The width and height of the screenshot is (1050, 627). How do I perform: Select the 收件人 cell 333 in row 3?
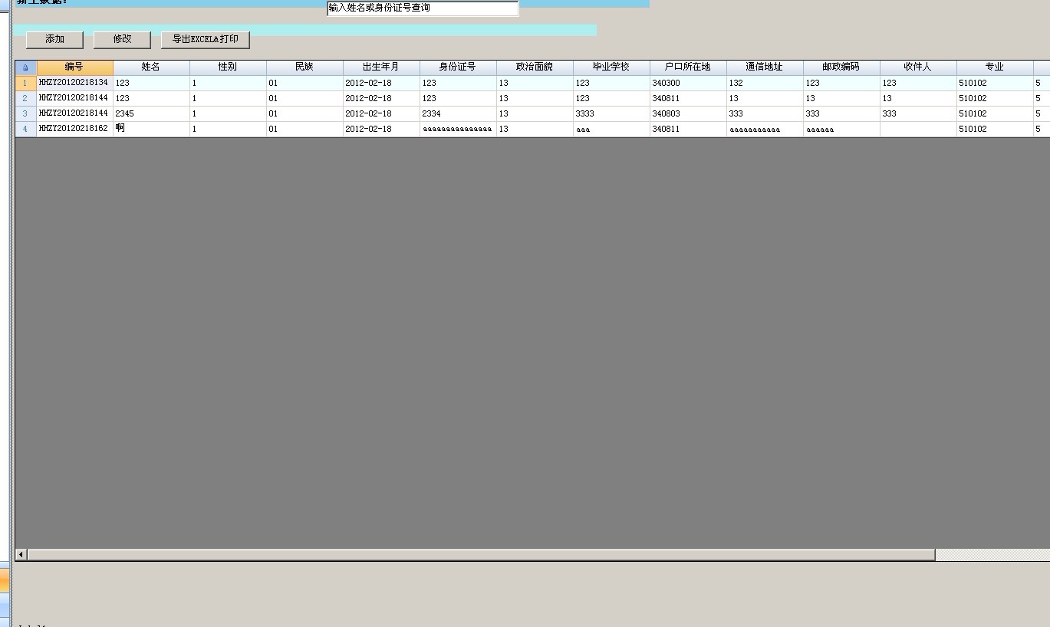(918, 113)
